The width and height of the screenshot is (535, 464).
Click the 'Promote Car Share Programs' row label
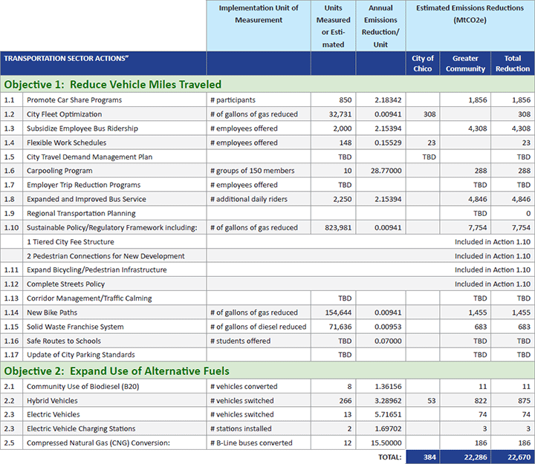point(74,99)
